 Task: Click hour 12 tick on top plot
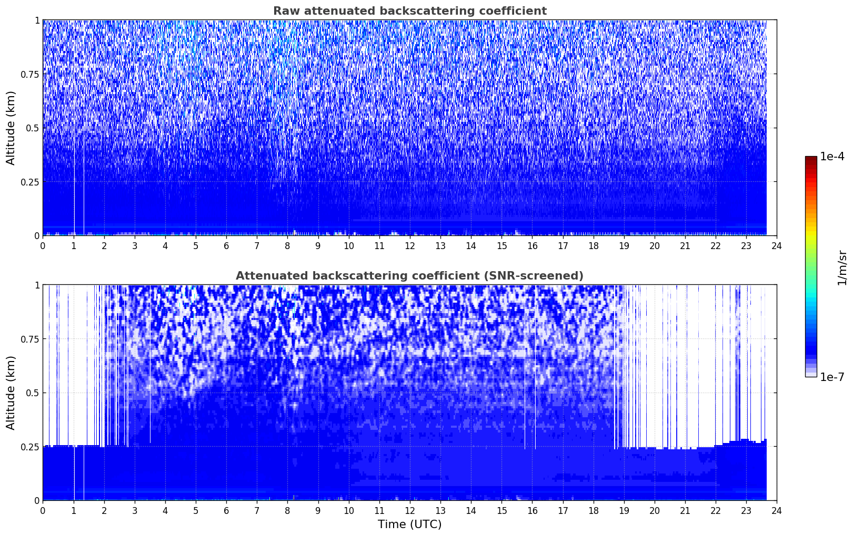coord(409,245)
